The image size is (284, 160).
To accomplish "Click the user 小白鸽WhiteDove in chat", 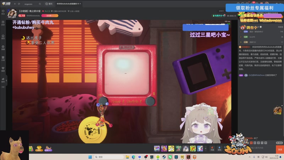I will 256,75.
